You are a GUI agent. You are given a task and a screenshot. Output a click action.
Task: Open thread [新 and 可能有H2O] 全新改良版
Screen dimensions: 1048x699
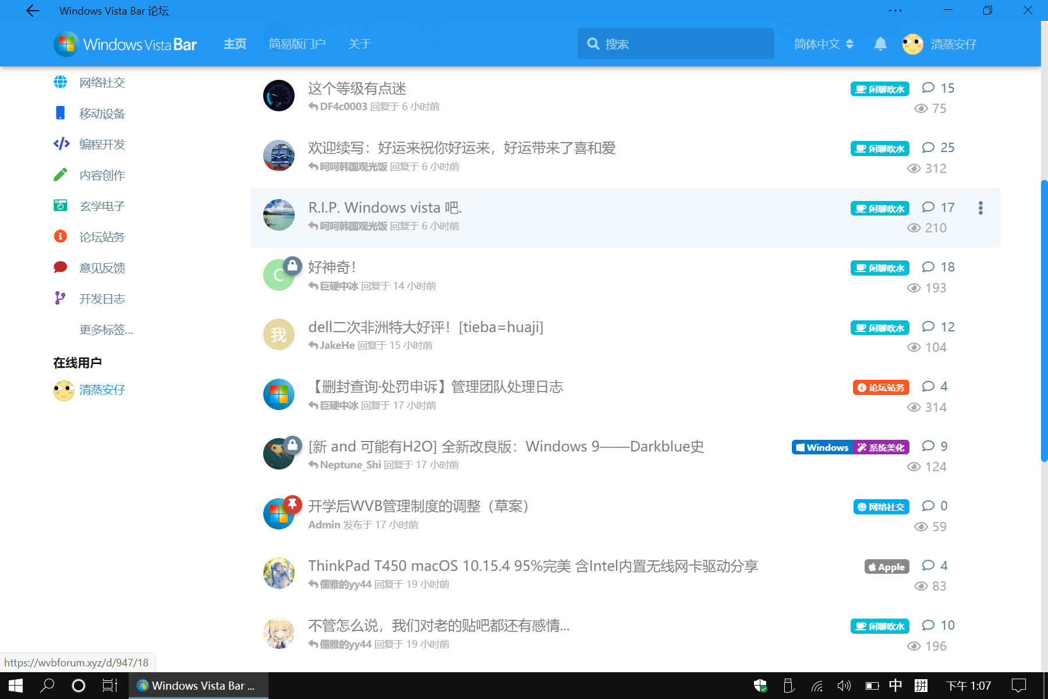click(506, 446)
